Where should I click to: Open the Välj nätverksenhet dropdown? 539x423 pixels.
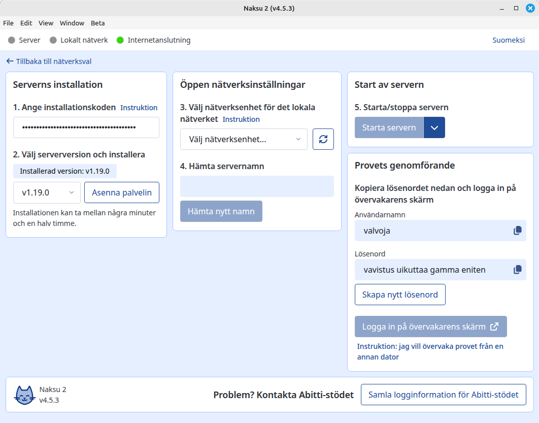click(x=244, y=139)
